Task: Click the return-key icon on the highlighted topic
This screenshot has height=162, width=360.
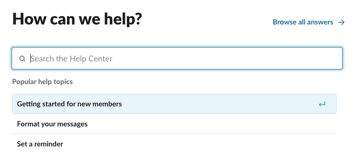Action: 322,104
